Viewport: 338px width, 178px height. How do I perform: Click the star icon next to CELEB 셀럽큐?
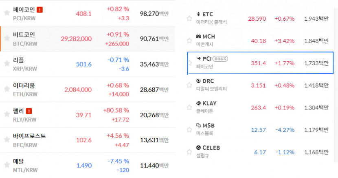click(189, 152)
